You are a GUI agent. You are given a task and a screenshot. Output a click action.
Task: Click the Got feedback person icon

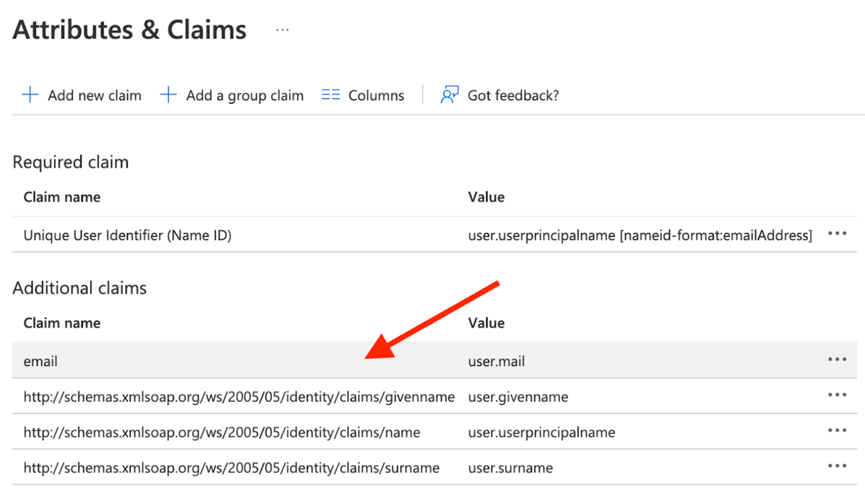(448, 94)
